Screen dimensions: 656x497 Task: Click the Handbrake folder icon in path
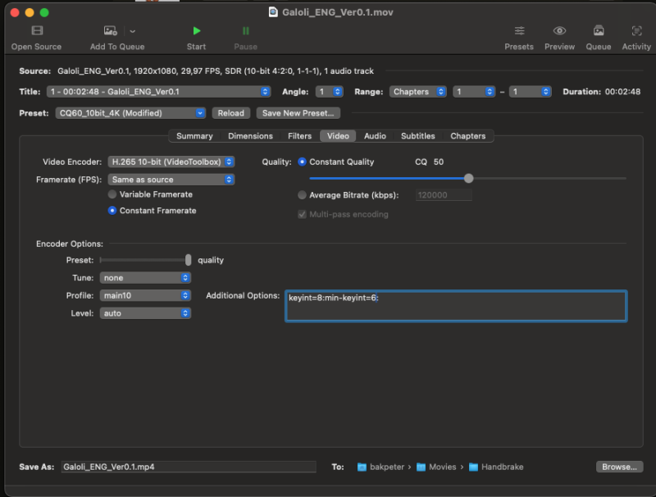click(x=473, y=467)
